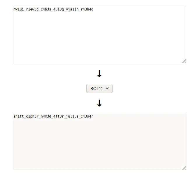Place cursor on 'c4b3s' in the input text

point(46,9)
